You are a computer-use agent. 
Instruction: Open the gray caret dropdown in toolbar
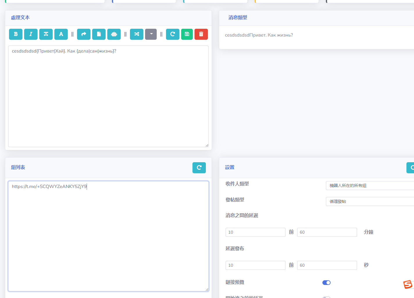pyautogui.click(x=151, y=34)
